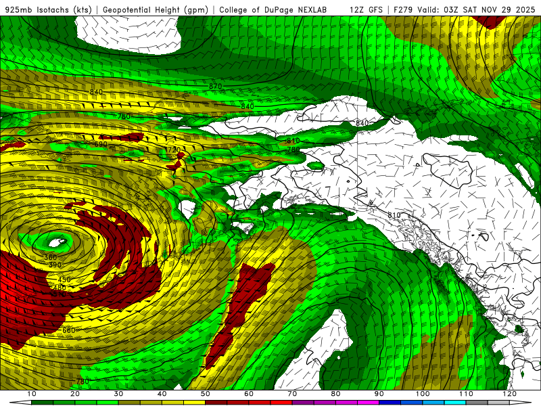This screenshot has height=406, width=541.
Task: Click the 690 height contour label
Action: 101,143
